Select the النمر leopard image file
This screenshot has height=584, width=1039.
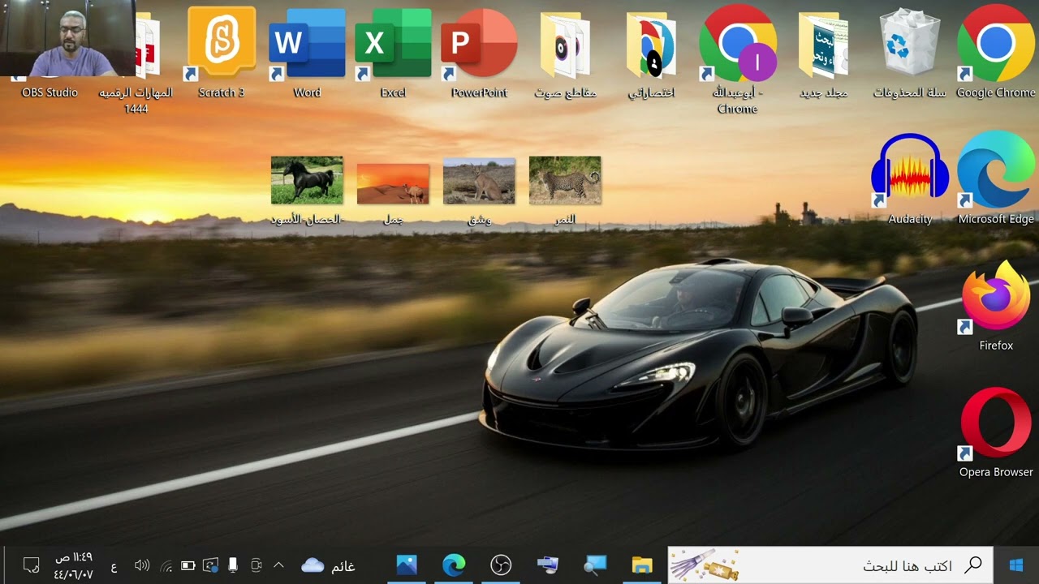point(565,190)
